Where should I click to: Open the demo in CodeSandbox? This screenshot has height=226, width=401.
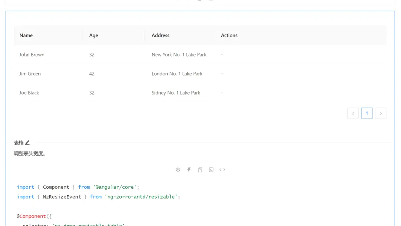pos(178,170)
